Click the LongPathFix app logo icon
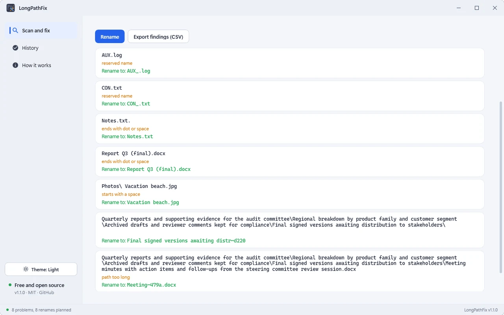 tap(11, 8)
